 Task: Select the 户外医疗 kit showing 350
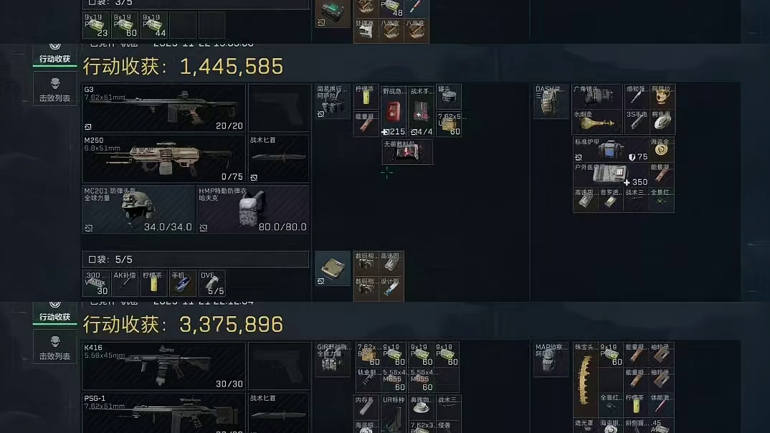click(x=610, y=174)
